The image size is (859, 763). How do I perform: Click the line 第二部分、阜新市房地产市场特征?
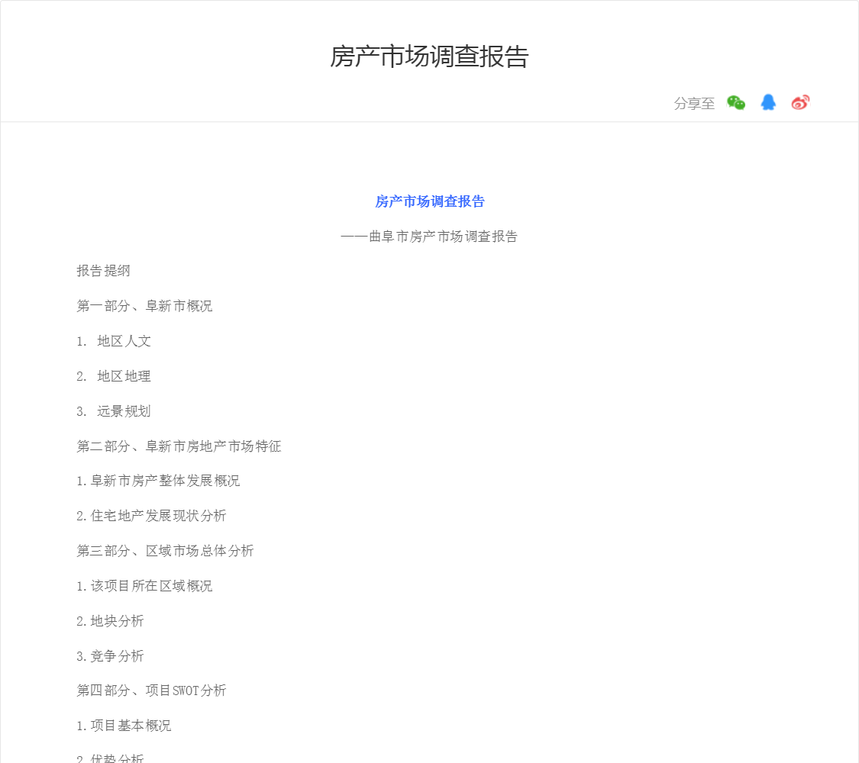(x=179, y=446)
